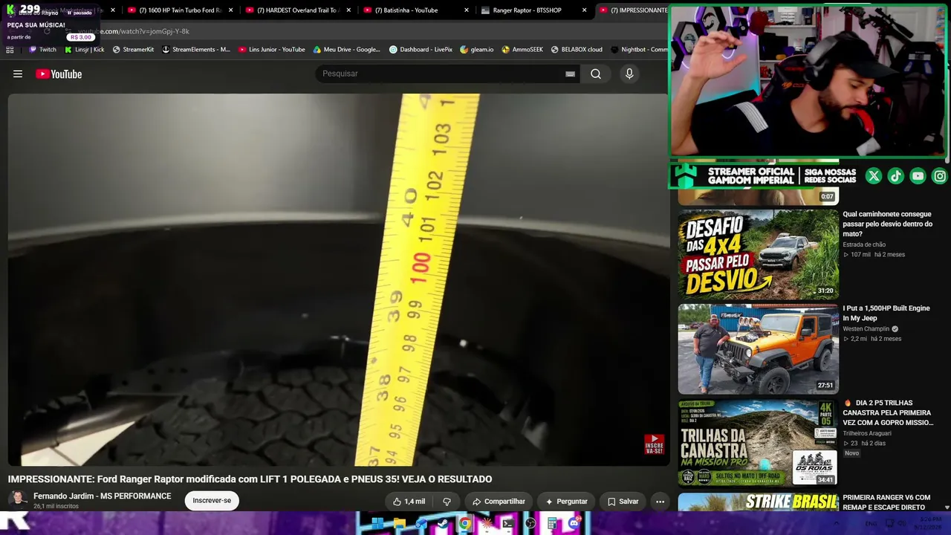This screenshot has width=951, height=535.
Task: Open Fernando Jardim channel avatar
Action: click(18, 499)
